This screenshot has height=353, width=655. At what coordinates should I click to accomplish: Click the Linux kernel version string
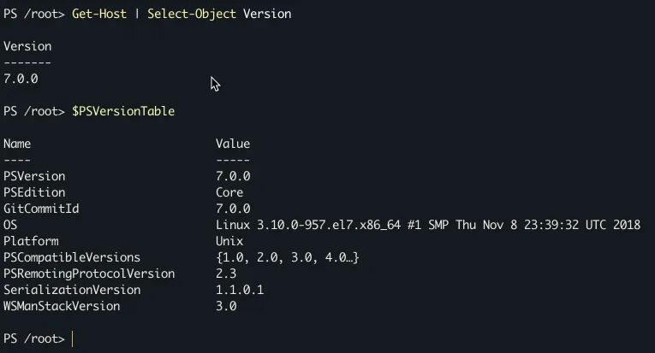428,225
